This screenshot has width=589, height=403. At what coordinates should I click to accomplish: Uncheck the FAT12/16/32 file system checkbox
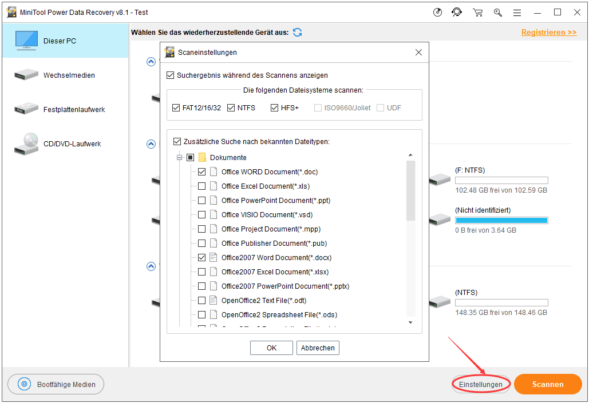pos(176,107)
